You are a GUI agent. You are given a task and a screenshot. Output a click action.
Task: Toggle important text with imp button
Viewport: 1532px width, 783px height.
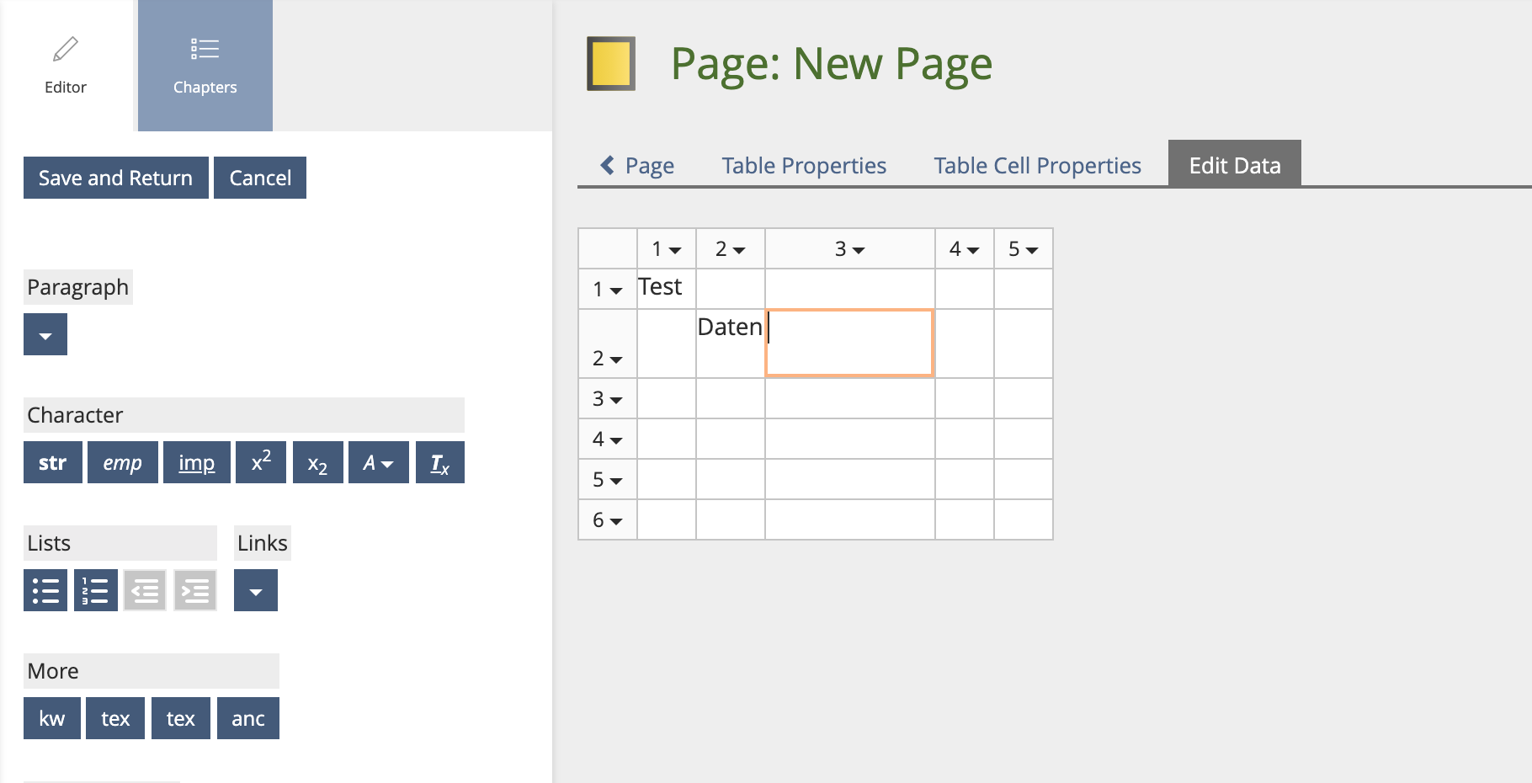[196, 462]
